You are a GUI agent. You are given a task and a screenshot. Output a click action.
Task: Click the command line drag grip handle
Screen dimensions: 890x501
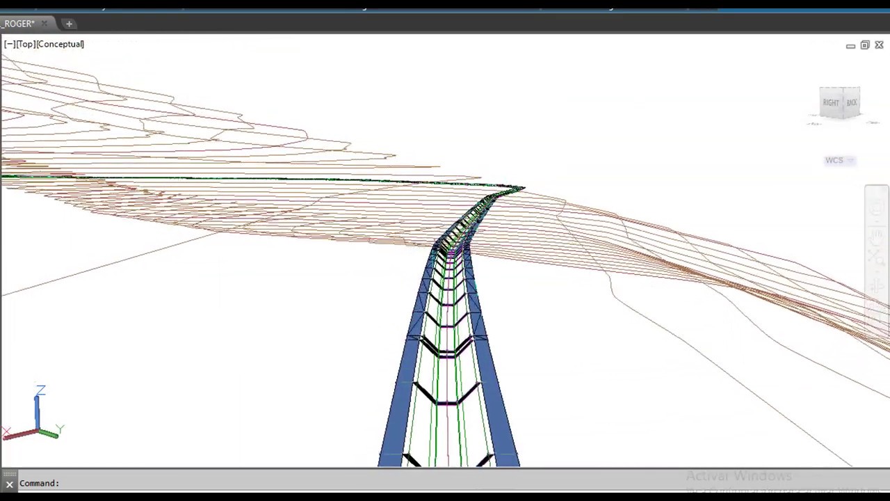click(10, 474)
